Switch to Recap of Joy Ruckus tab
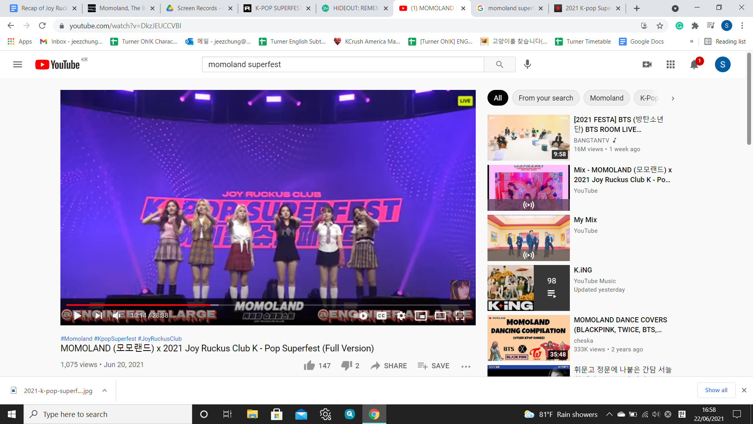Image resolution: width=753 pixels, height=424 pixels. pyautogui.click(x=43, y=8)
